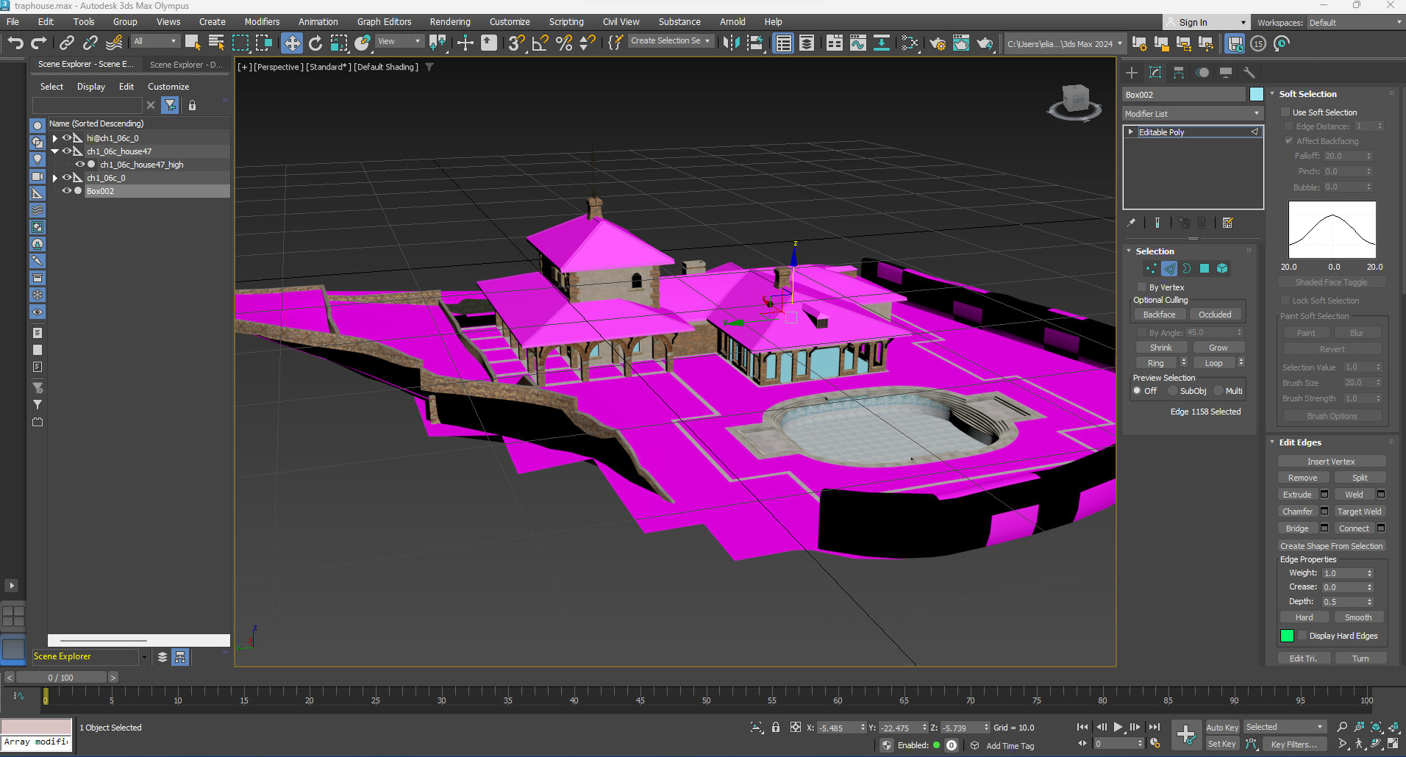Select the Editable Poly modifier stack entry
Screen dimensions: 1406x757
1162,132
